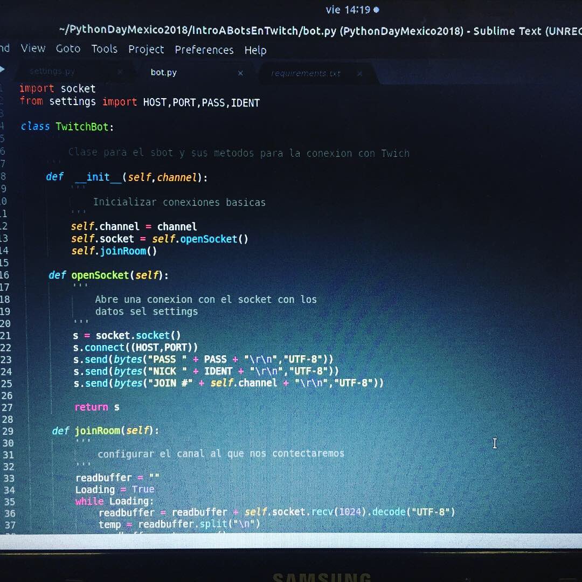Close the requirements.txt tab
This screenshot has width=582, height=582.
(x=359, y=74)
